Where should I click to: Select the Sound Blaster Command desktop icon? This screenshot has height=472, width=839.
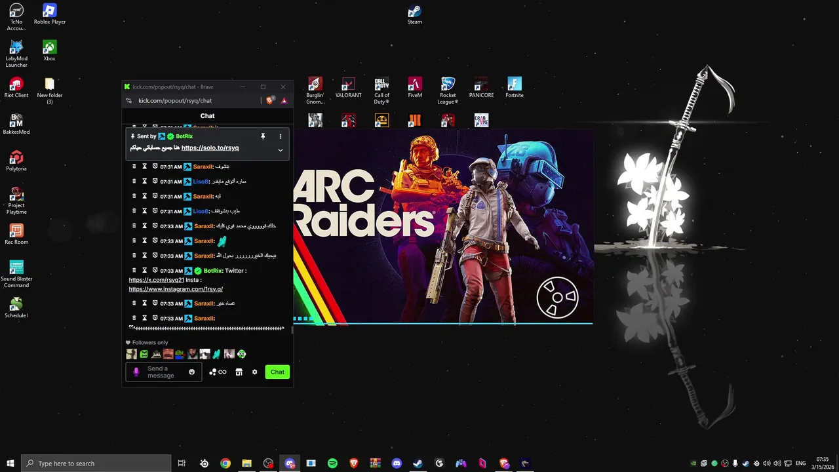pyautogui.click(x=16, y=274)
